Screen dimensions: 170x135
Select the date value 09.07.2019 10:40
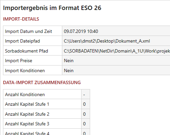click(81, 31)
